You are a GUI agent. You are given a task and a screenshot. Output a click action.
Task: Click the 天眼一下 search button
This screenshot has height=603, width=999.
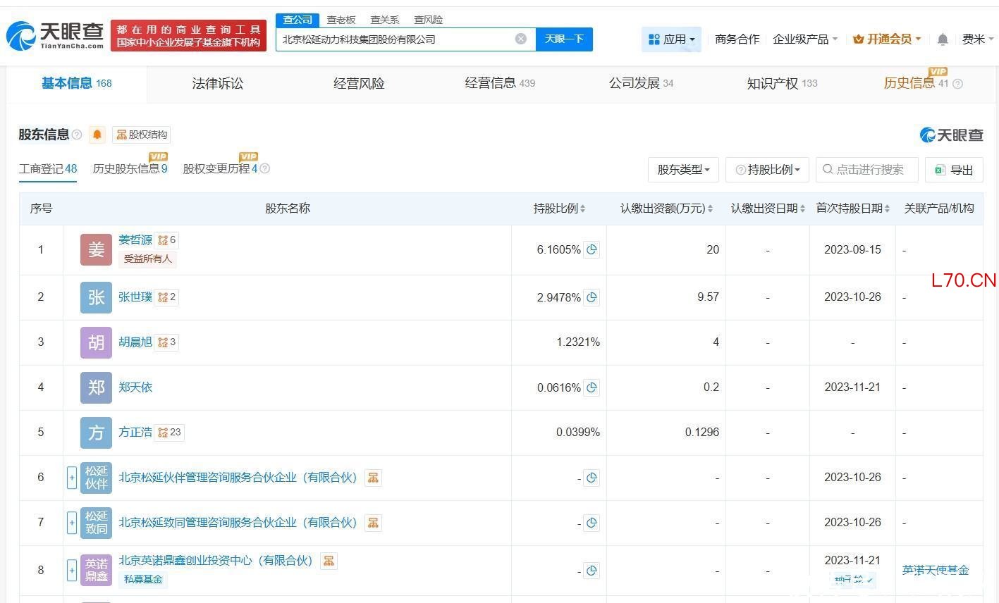tap(564, 39)
